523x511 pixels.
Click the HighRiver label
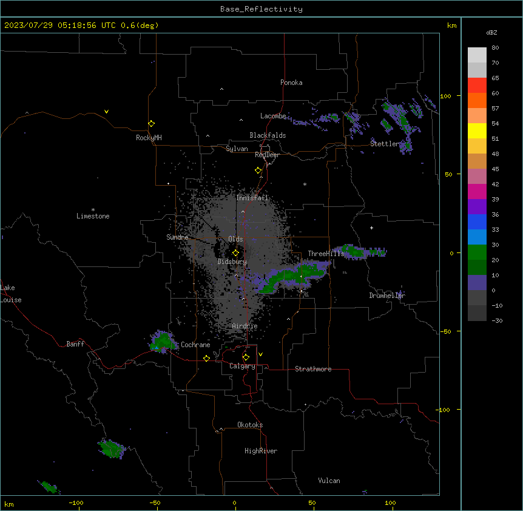(261, 451)
